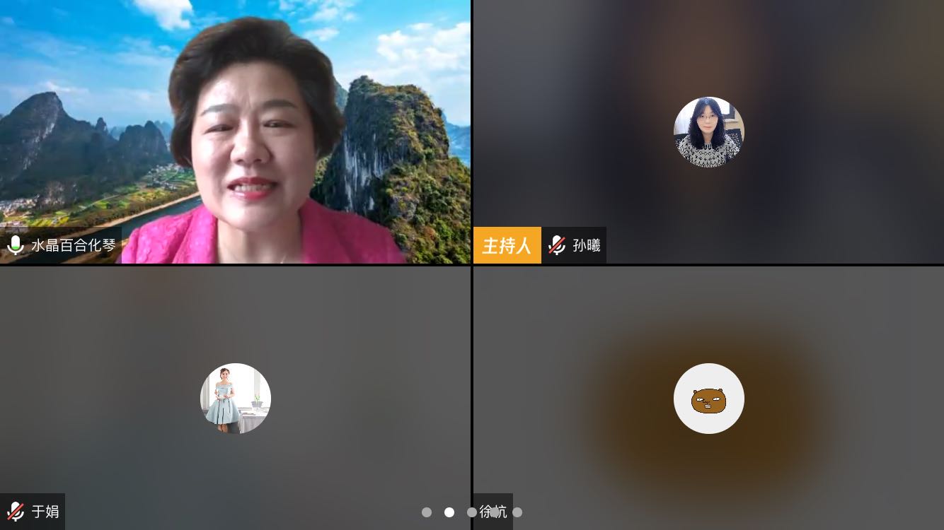Image resolution: width=944 pixels, height=530 pixels.
Task: Switch to the third page dot
Action: click(x=472, y=512)
